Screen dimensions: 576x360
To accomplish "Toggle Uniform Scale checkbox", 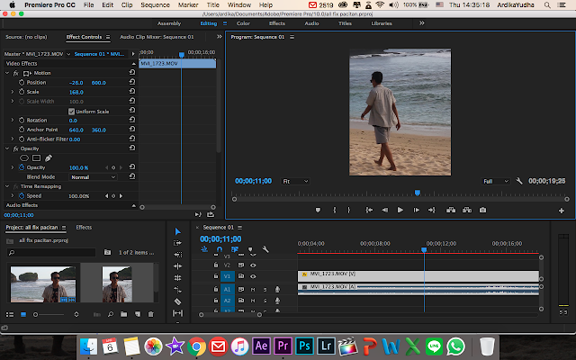I will tap(71, 112).
